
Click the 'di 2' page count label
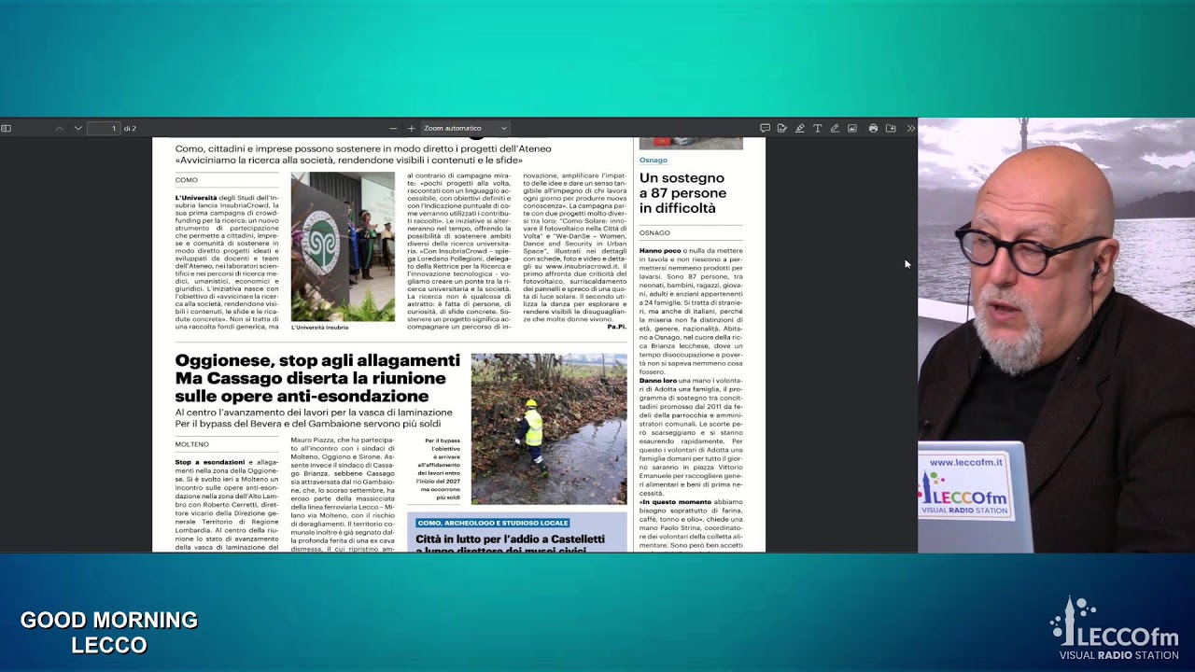point(130,129)
